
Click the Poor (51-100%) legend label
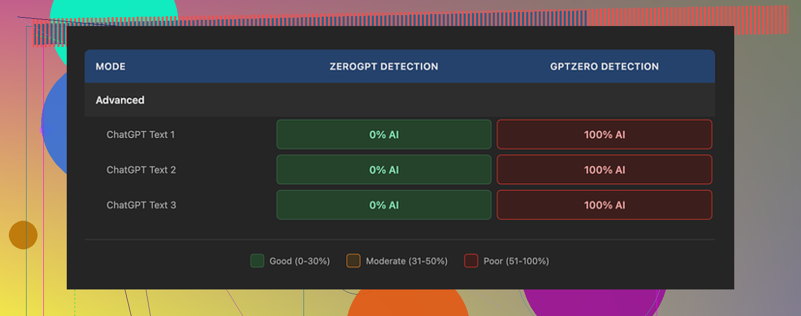pyautogui.click(x=516, y=261)
